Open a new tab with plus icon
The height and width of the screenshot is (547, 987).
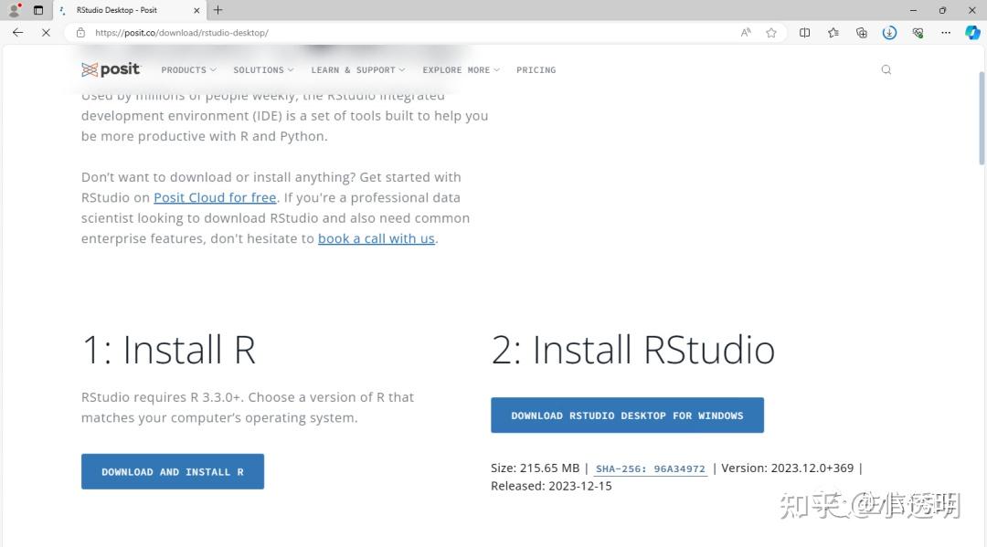[x=218, y=10]
